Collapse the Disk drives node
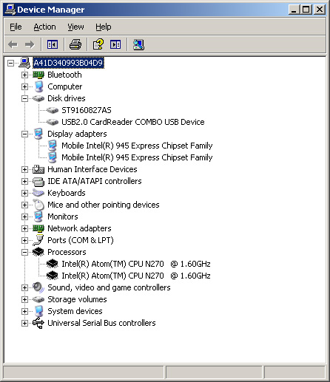This screenshot has width=330, height=382. pyautogui.click(x=24, y=98)
